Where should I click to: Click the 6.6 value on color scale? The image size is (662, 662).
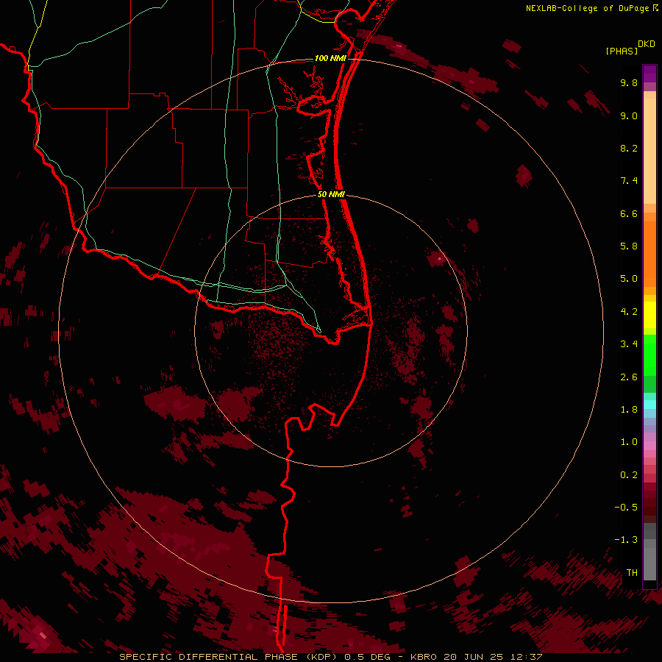point(629,213)
